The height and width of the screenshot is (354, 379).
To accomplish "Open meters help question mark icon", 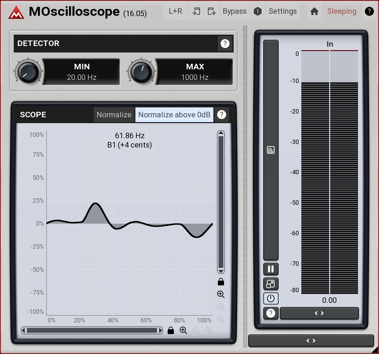I will click(x=271, y=313).
